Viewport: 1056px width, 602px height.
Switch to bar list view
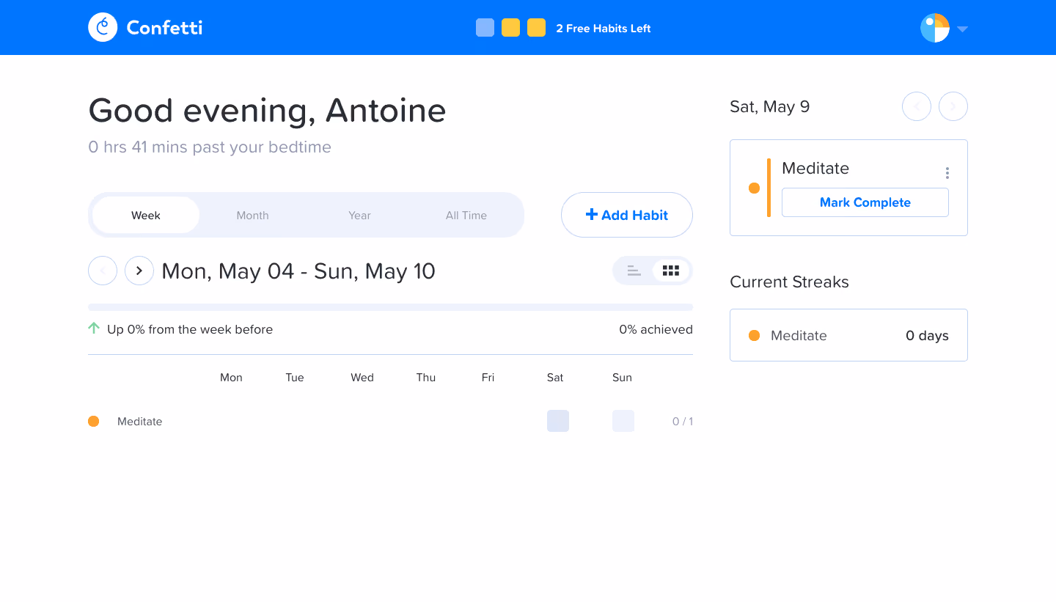pyautogui.click(x=634, y=271)
